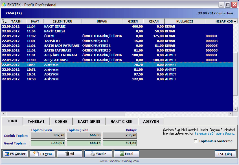Sort by the İŞLEM TÜRÜ column header
This screenshot has height=165, width=239.
pyautogui.click(x=63, y=21)
